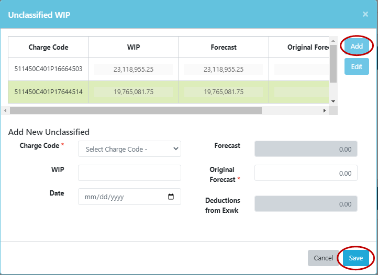The image size is (378, 275).
Task: Expand the Select Charge Code dropdown
Action: coord(129,149)
